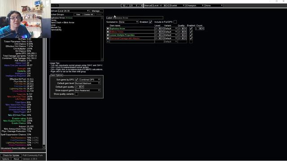Open the Default gem level dropdown
Viewport: 287px width, 161px height.
click(x=88, y=83)
